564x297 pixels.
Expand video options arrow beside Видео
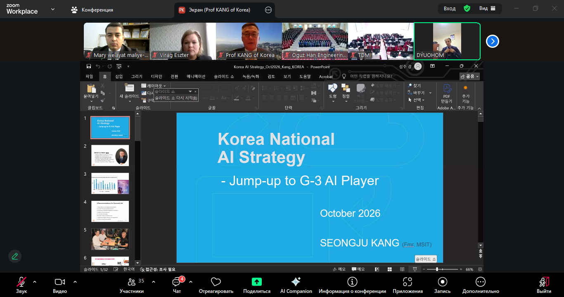[x=75, y=282]
